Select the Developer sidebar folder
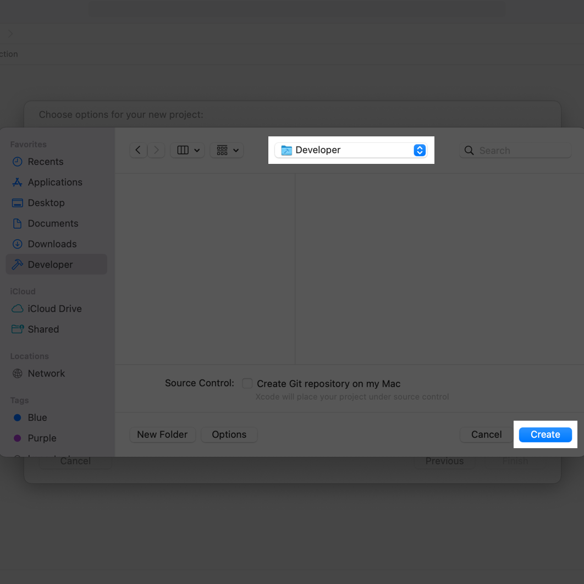 click(x=50, y=265)
